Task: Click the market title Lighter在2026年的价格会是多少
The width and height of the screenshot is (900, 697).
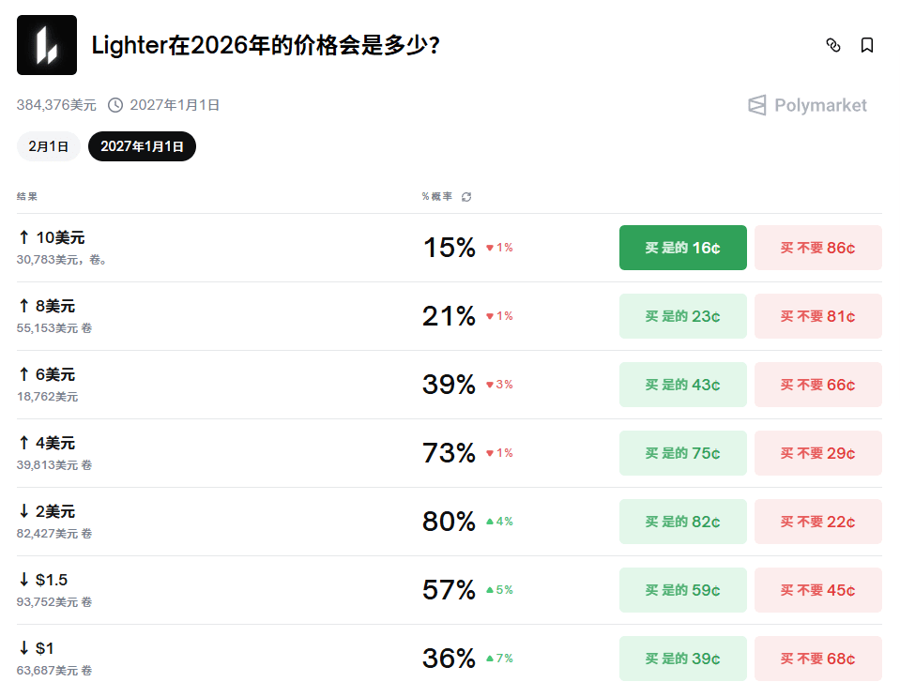Action: [x=266, y=45]
